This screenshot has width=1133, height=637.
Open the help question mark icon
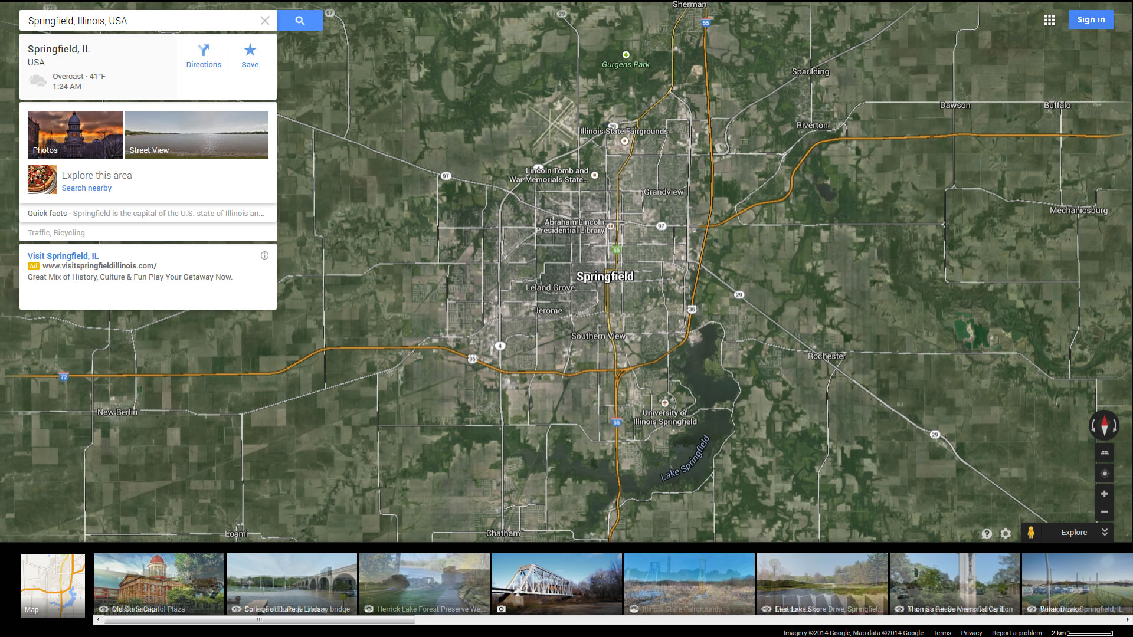[x=987, y=533]
